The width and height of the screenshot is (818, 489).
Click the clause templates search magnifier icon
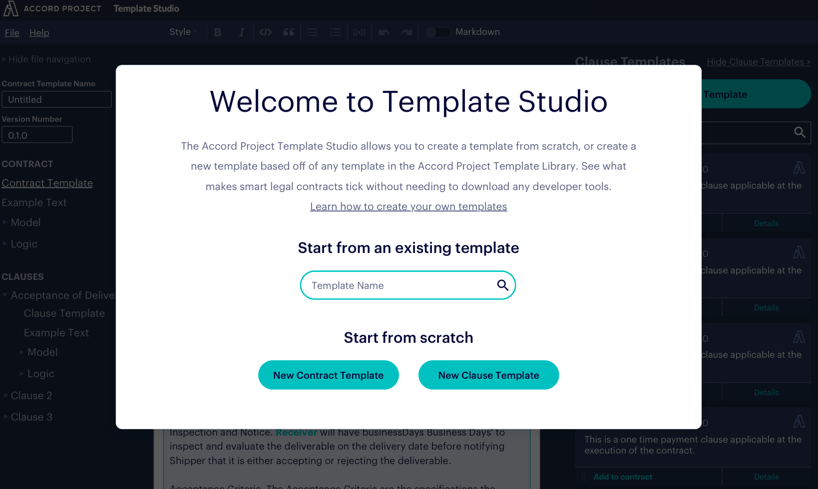click(x=800, y=132)
